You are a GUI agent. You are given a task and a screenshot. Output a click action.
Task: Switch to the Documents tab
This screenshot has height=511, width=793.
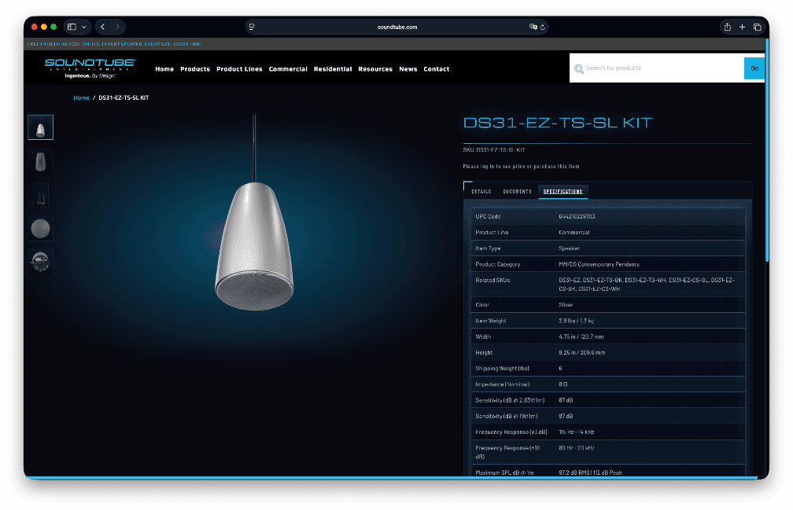click(x=517, y=192)
